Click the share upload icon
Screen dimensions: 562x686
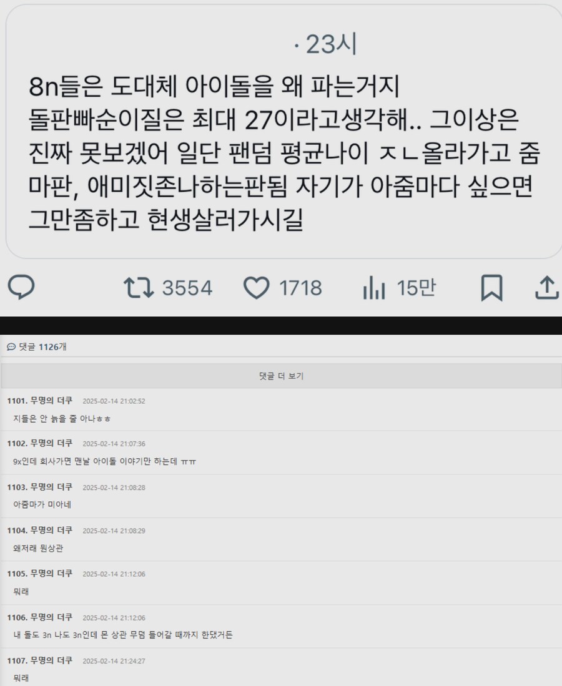tap(547, 287)
